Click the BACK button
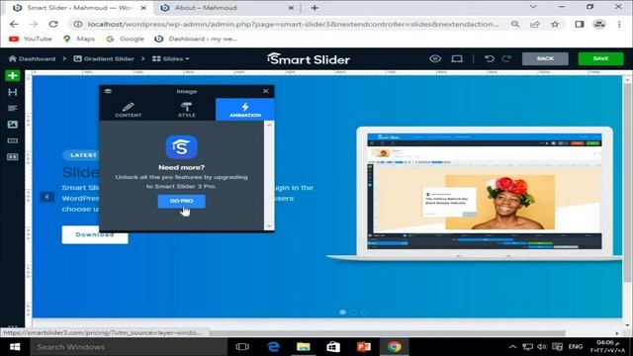Screen dimensions: 633x356 545,59
